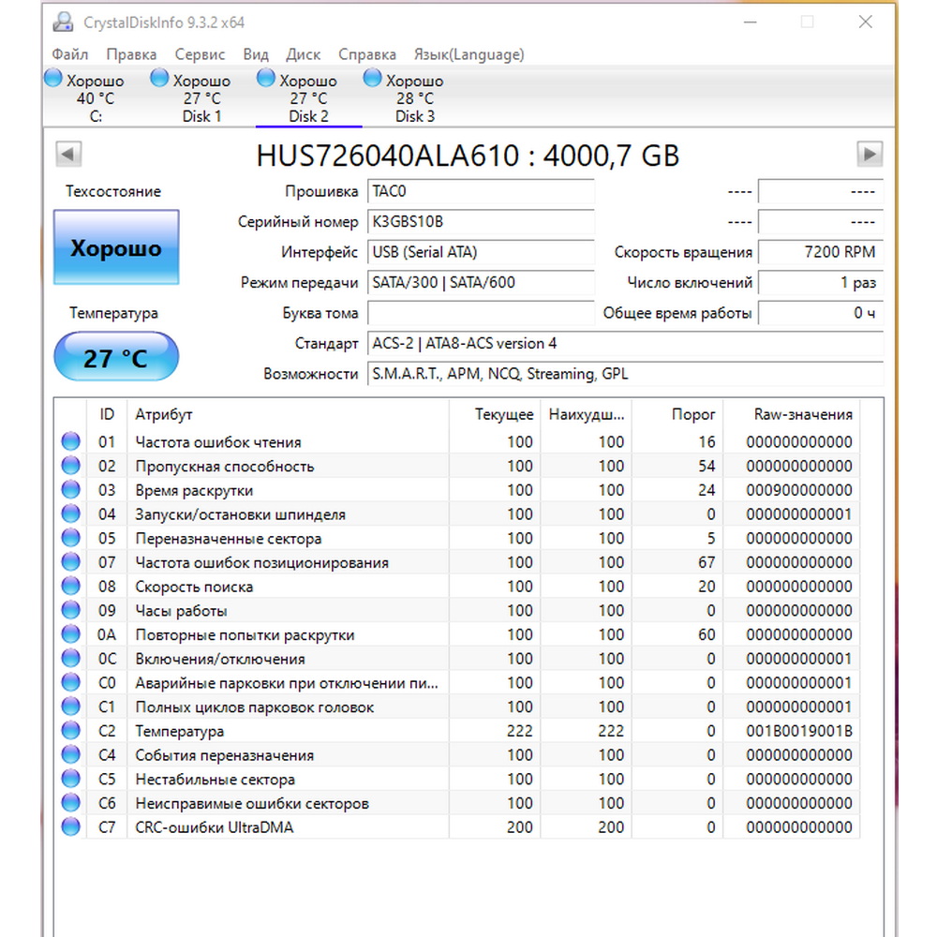Click the Стандарт field ACS-2 | ATA8-ACS version 4

point(626,344)
